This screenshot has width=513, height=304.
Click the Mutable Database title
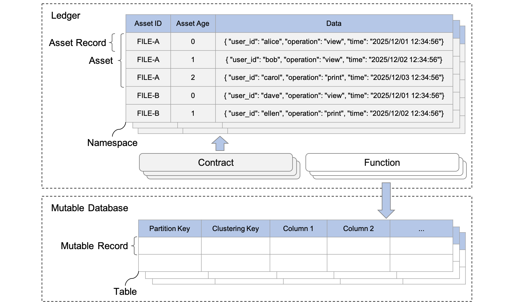pos(90,208)
